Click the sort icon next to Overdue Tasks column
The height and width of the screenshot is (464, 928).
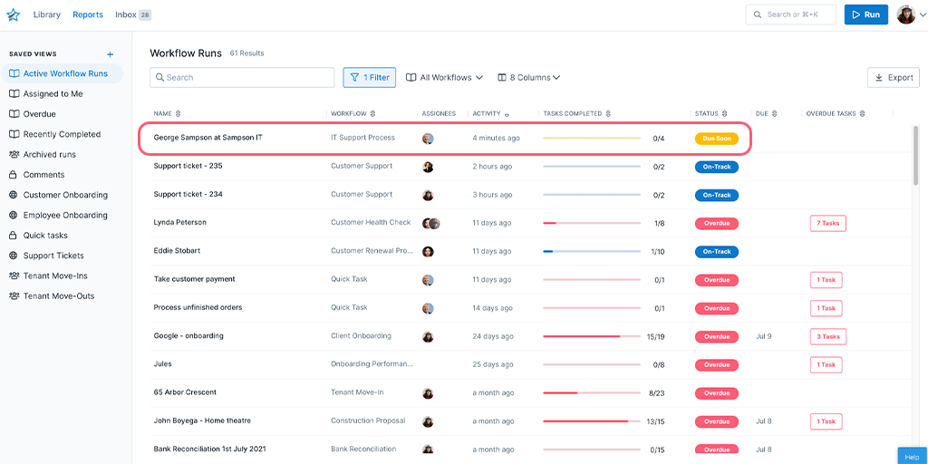coord(863,114)
